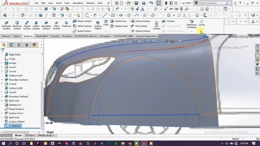Open the Insert menu
260x146 pixels.
coord(58,3)
